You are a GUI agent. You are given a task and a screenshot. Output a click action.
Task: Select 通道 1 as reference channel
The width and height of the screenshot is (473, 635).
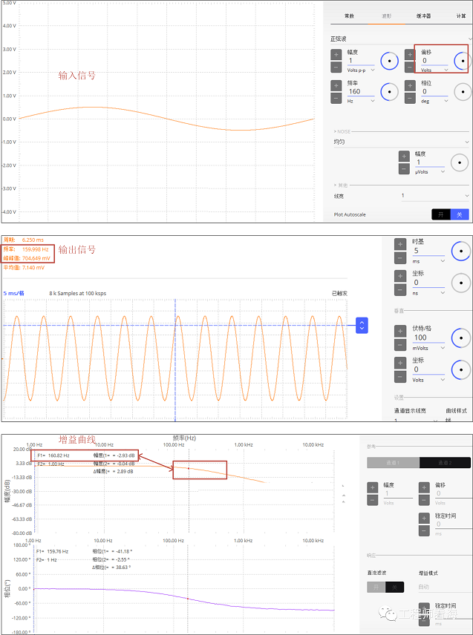(x=393, y=463)
